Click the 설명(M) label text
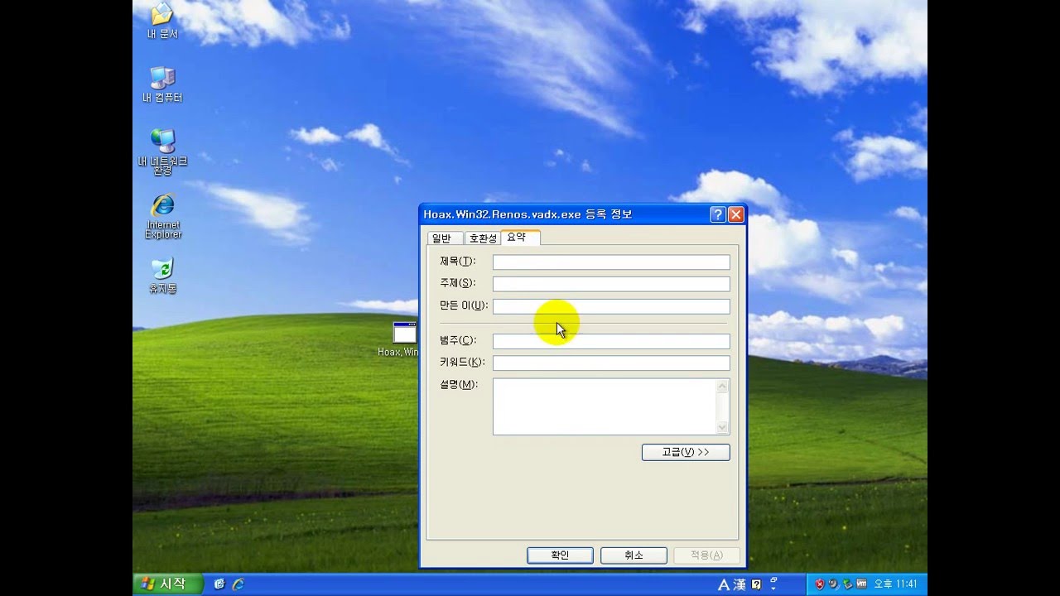1060x596 pixels. [x=459, y=384]
